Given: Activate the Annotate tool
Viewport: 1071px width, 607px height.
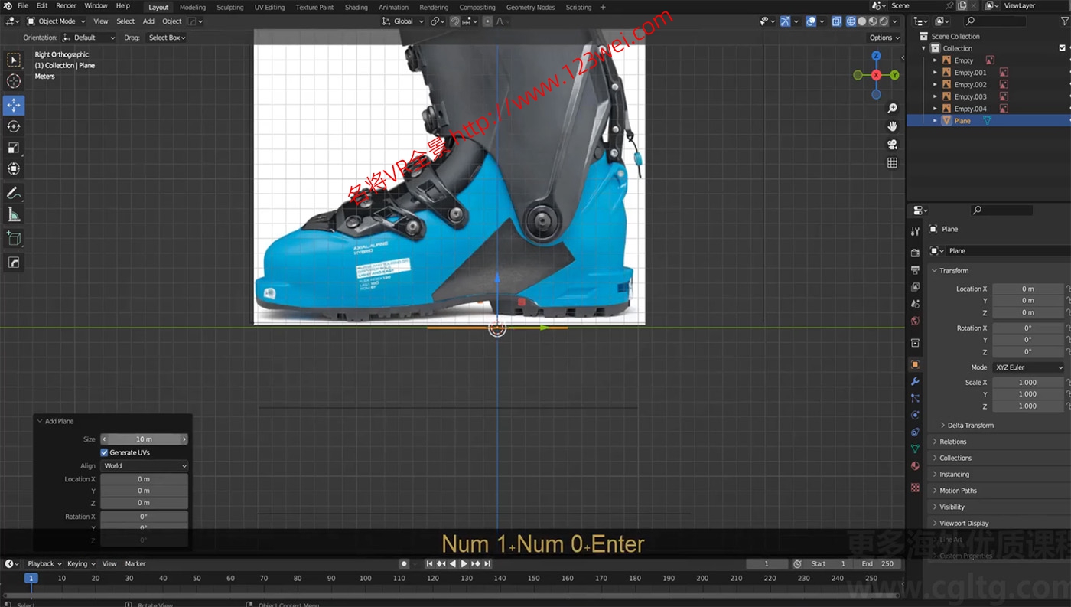Looking at the screenshot, I should point(14,193).
